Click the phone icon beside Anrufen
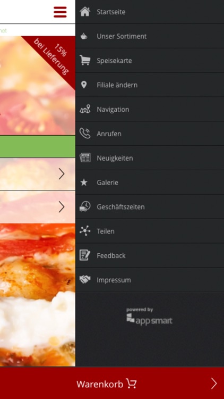224x399 pixels. (x=85, y=134)
